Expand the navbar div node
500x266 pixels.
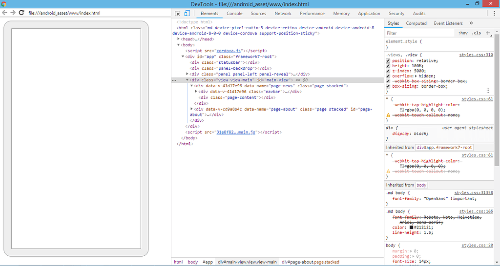click(x=196, y=91)
